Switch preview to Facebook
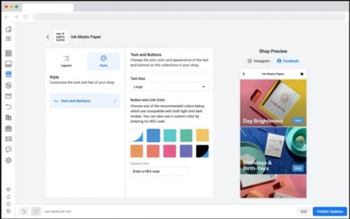Image resolution: width=350 pixels, height=219 pixels. [x=288, y=61]
